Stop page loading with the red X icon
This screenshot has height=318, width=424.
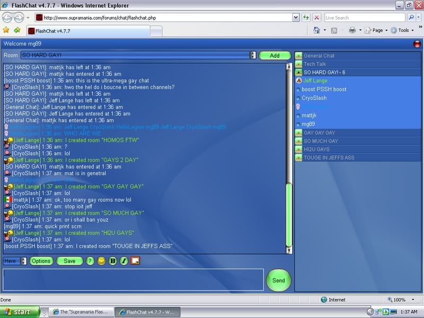(x=316, y=18)
